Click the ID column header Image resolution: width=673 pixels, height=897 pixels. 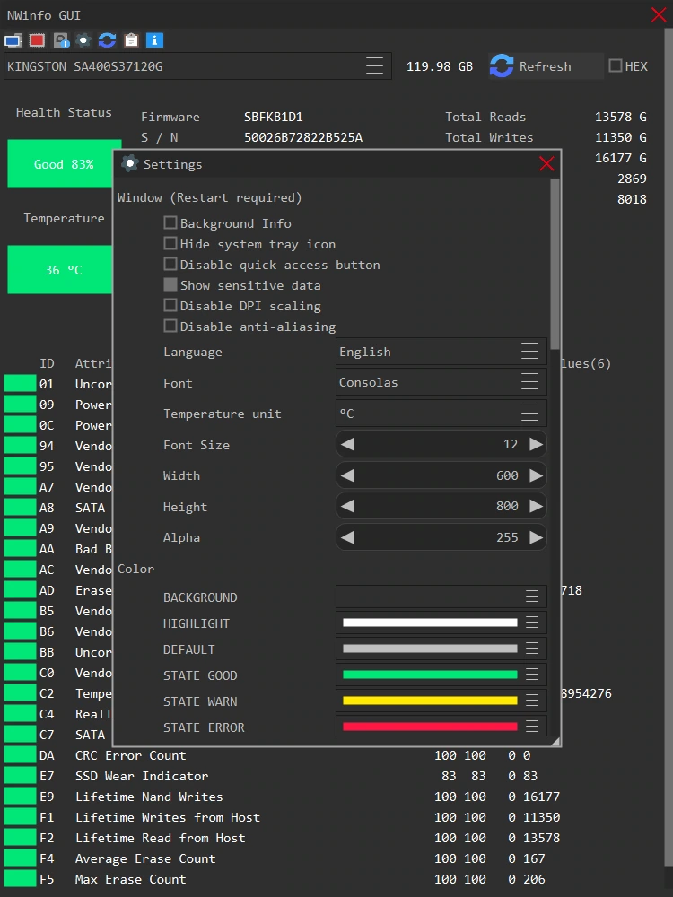click(47, 363)
